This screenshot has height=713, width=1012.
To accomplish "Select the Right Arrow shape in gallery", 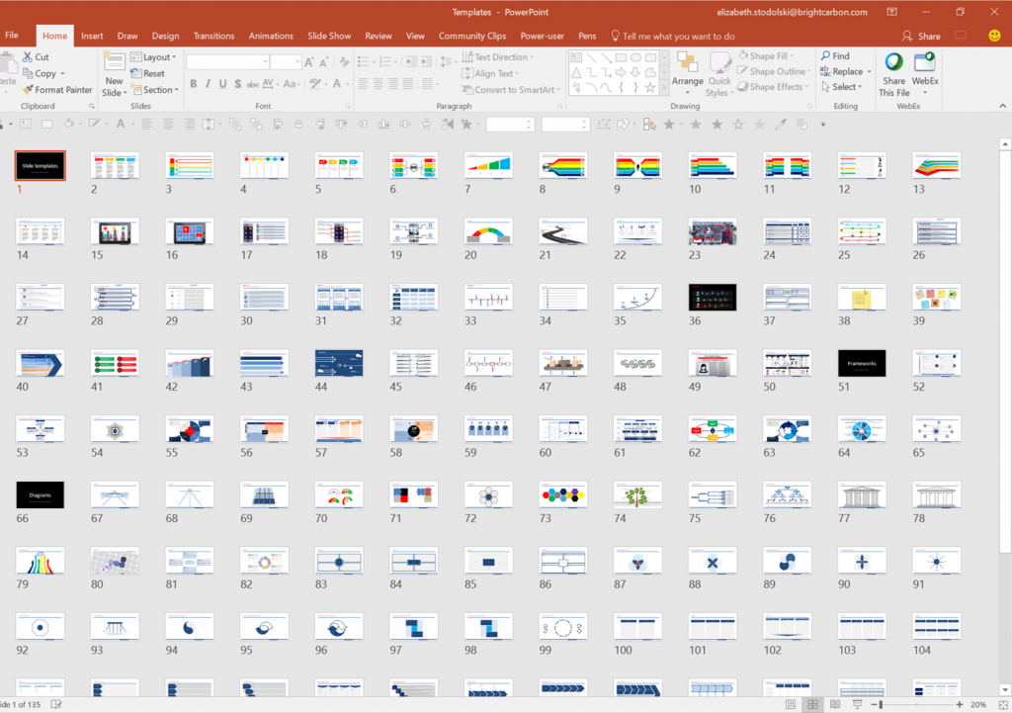I will (x=621, y=72).
